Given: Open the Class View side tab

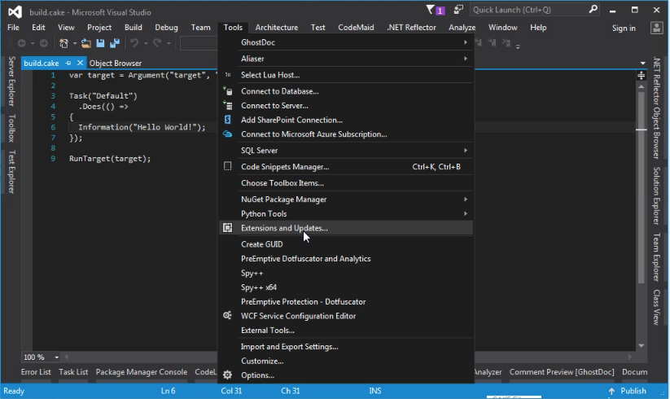Looking at the screenshot, I should tap(656, 307).
